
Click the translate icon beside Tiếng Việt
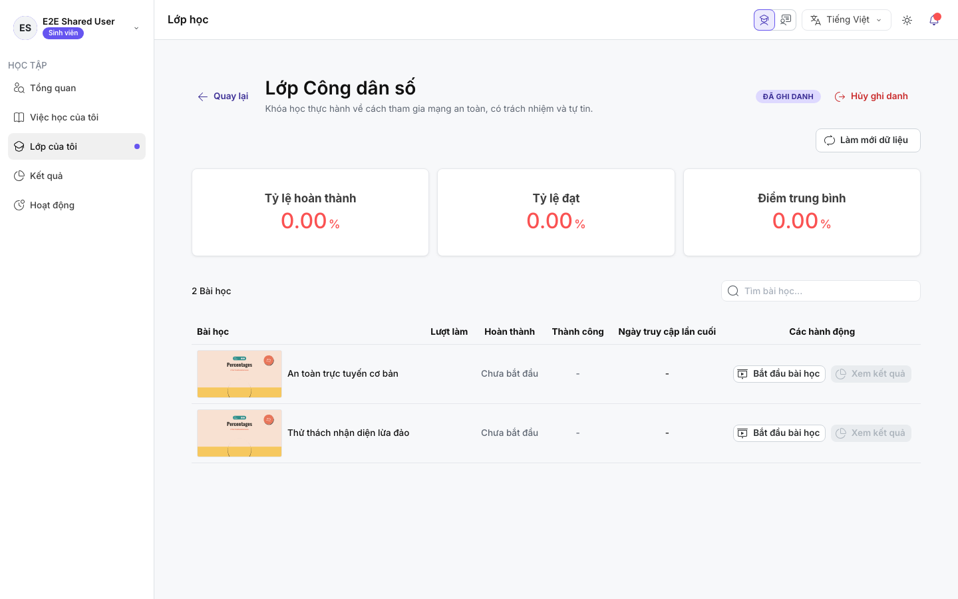816,20
